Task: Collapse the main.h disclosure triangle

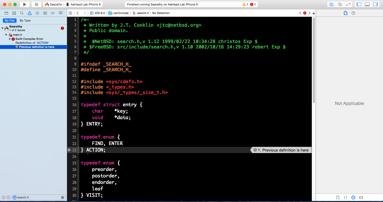Action: pos(6,35)
